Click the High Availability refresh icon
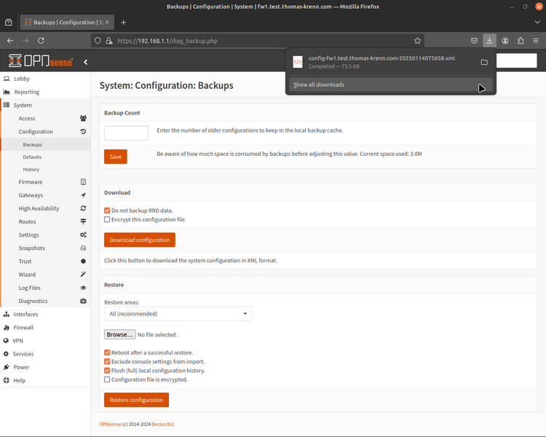 [83, 208]
